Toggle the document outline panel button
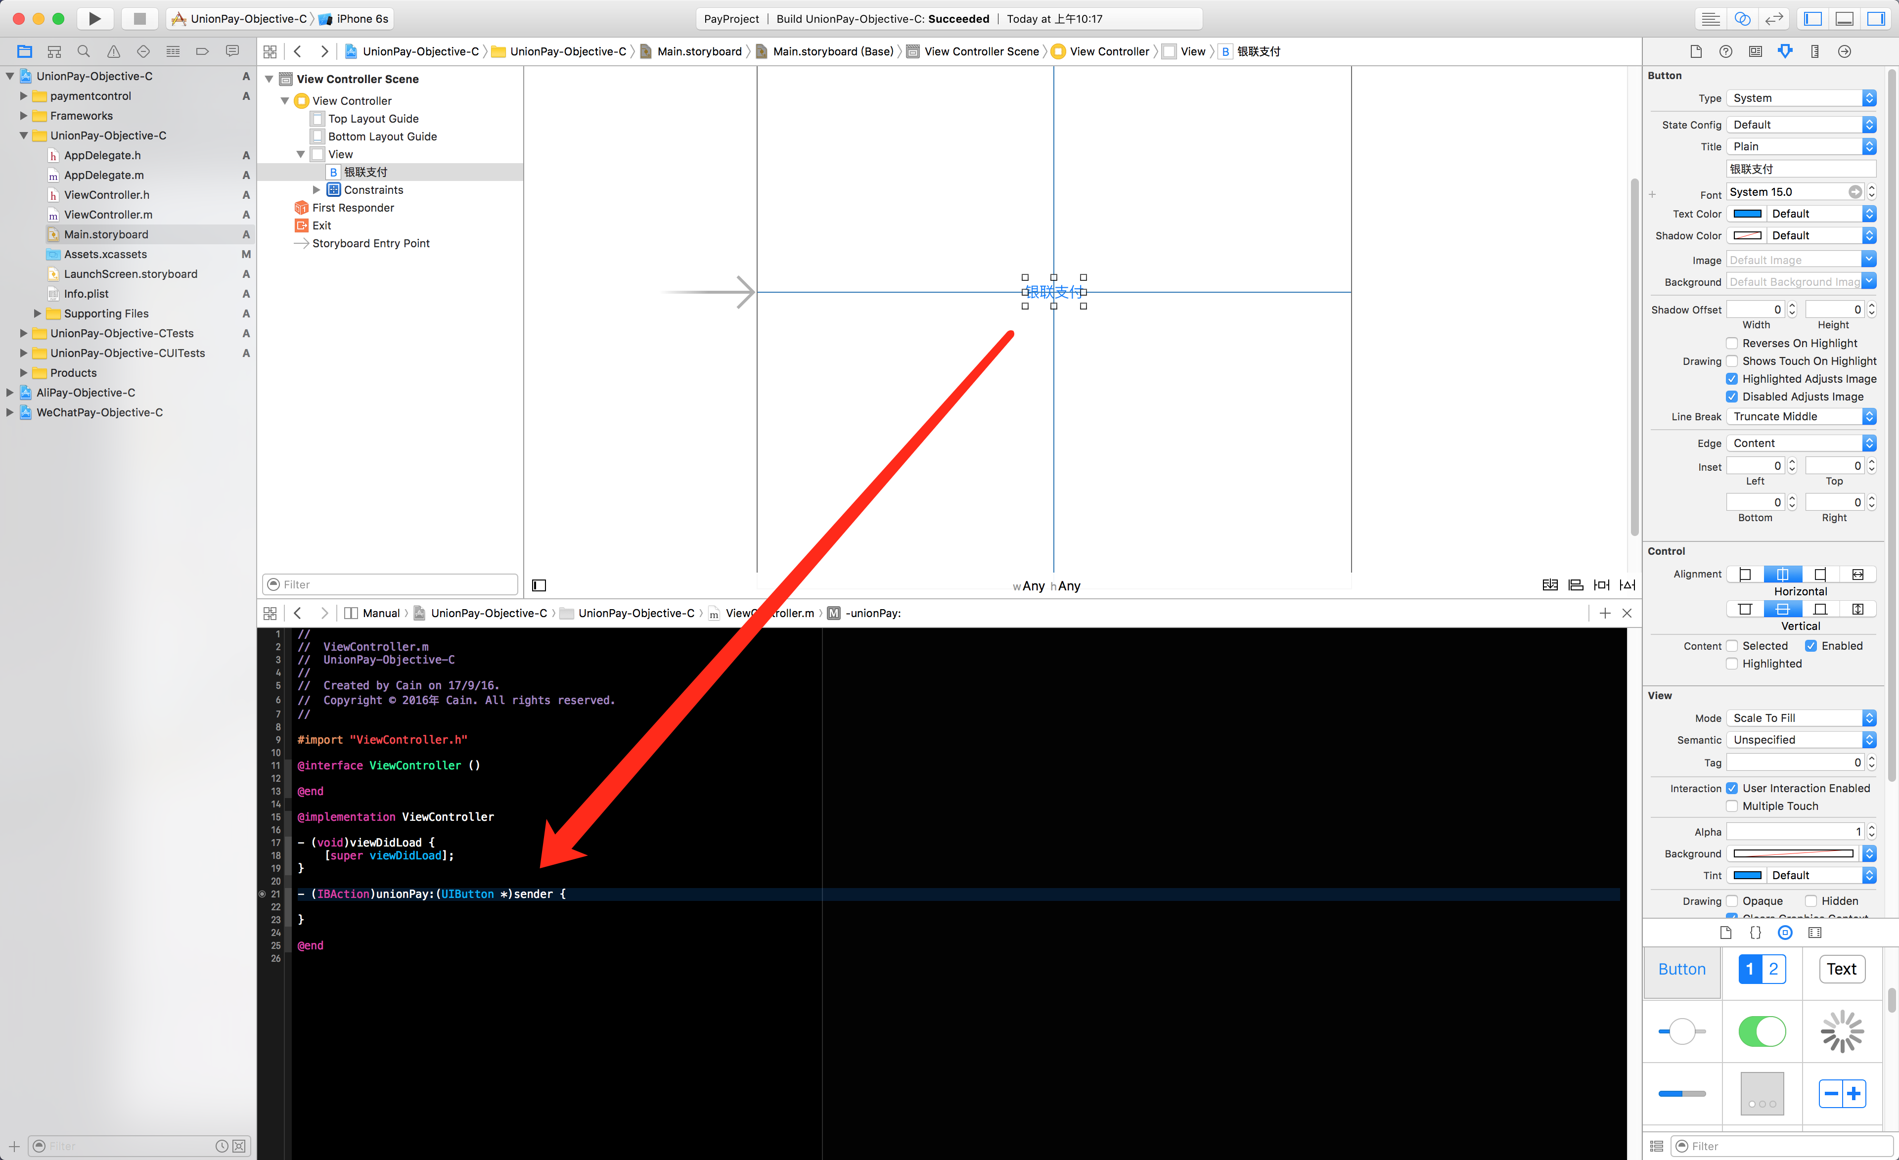 point(539,586)
